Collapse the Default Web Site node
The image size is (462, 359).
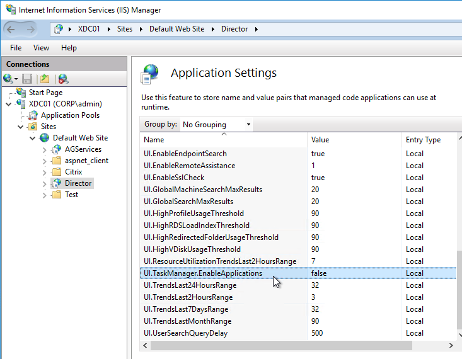pos(32,138)
